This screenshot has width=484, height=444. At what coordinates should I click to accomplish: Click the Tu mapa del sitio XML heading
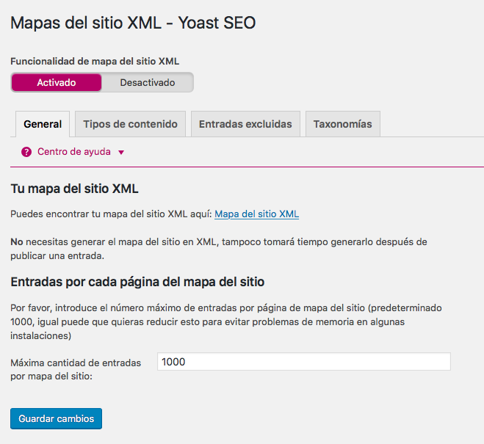[74, 189]
